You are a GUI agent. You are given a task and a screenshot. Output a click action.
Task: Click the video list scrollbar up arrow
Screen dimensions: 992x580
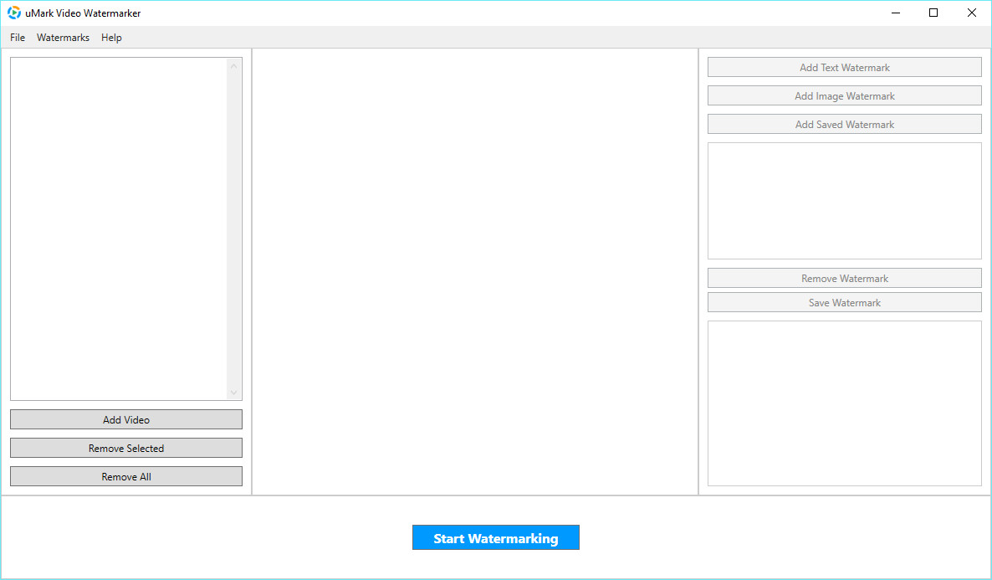click(x=234, y=66)
